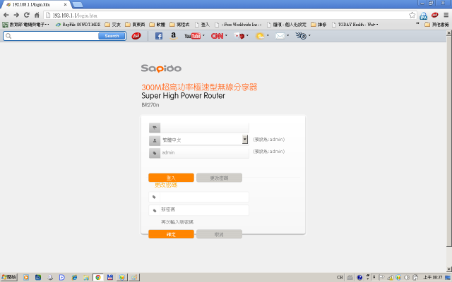This screenshot has width=452, height=282.
Task: Close the login.htm browser tab
Action: tap(65, 5)
